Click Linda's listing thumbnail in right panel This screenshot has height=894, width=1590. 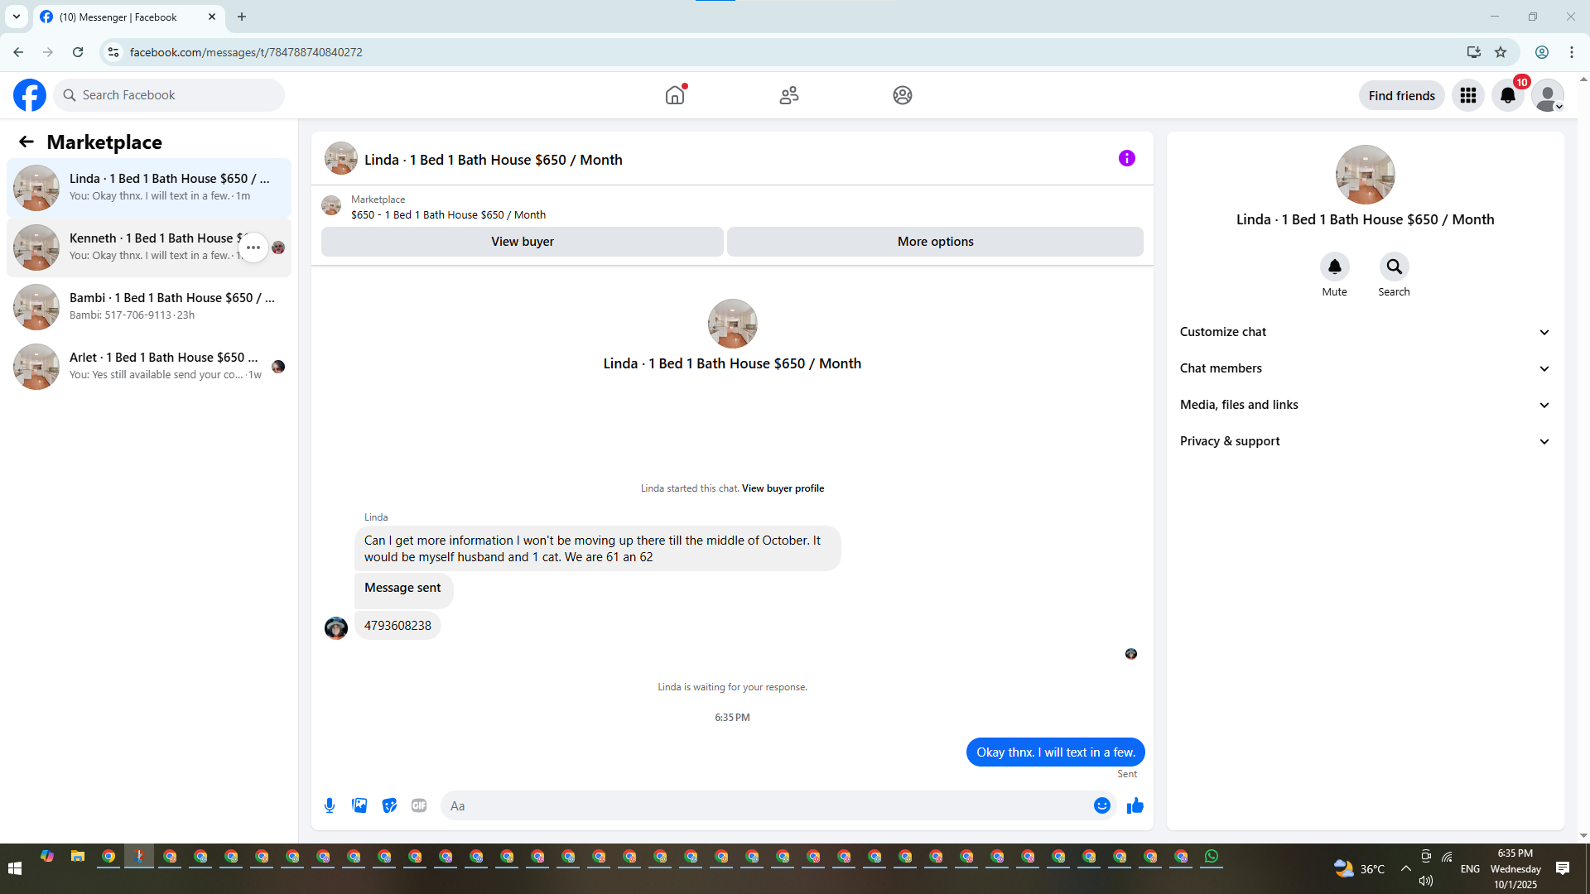coord(1366,175)
